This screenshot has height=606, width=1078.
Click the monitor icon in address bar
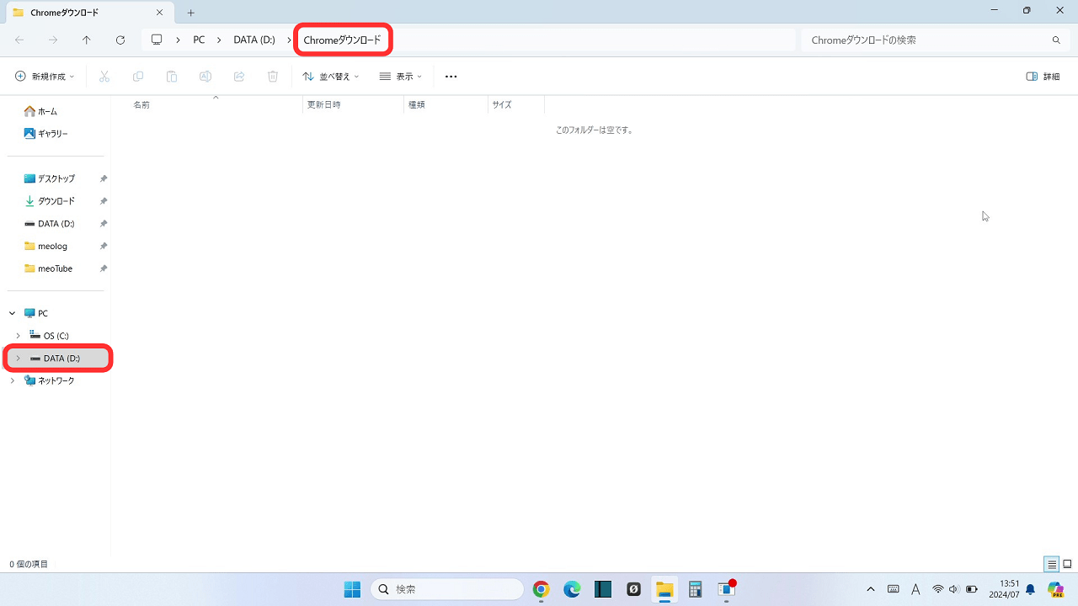tap(157, 40)
